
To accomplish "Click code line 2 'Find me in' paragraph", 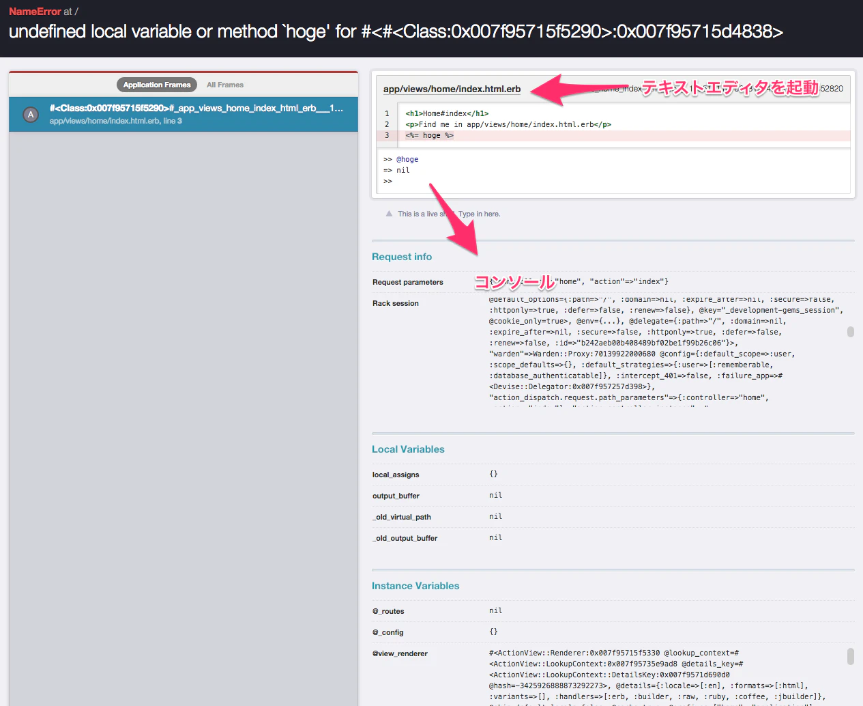I will click(614, 124).
